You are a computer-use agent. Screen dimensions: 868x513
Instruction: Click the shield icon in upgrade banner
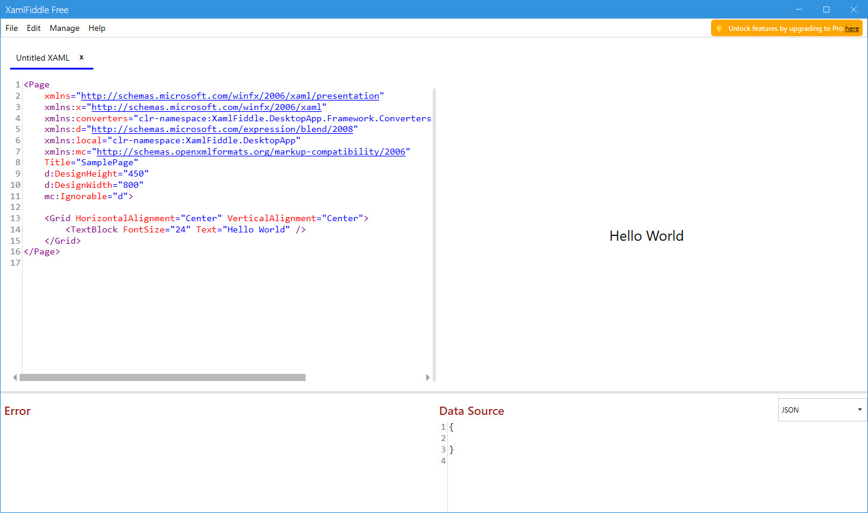[719, 29]
